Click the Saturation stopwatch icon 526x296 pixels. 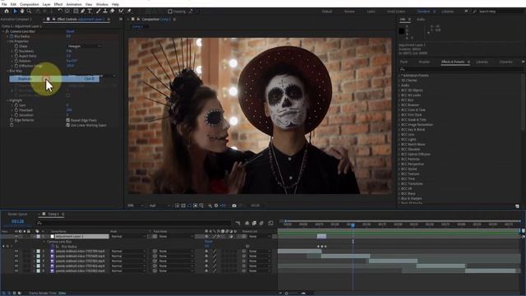(16, 115)
